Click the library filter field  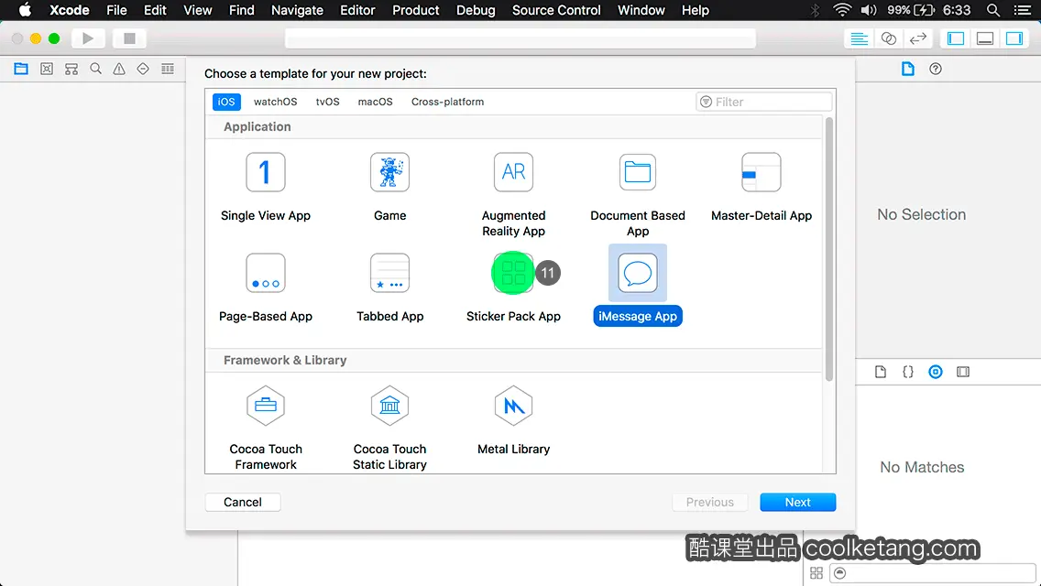932,573
